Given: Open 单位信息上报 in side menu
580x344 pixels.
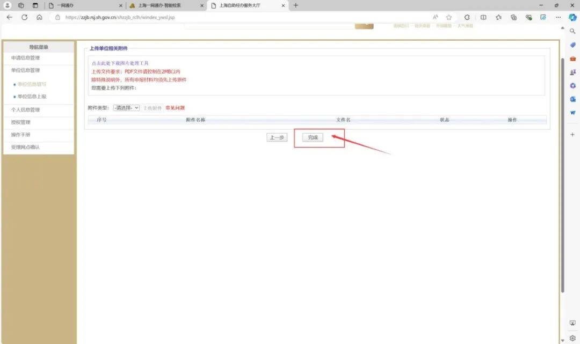Looking at the screenshot, I should click(x=32, y=97).
